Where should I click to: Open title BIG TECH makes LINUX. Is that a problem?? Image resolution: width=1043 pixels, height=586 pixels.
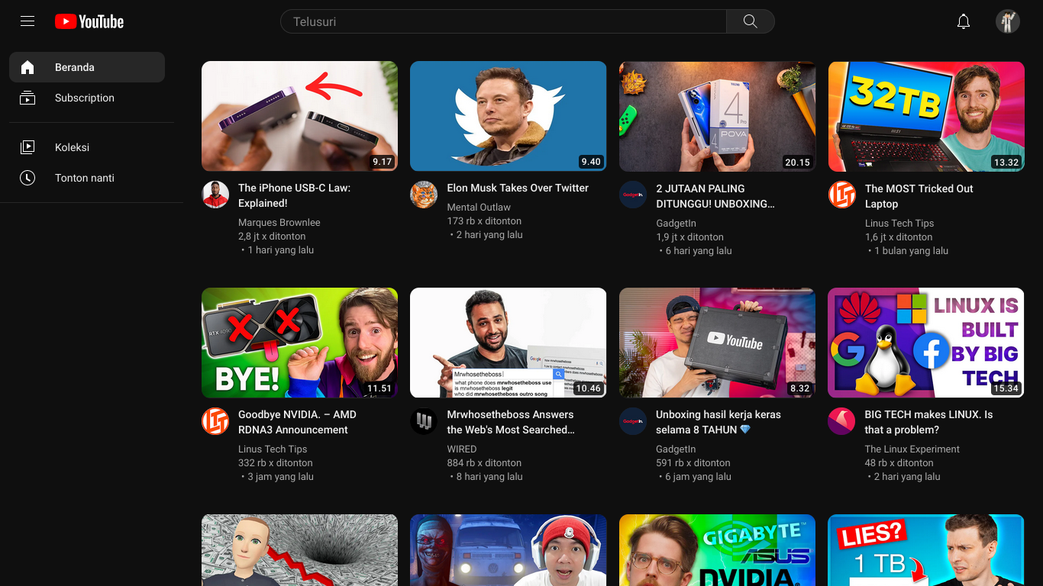pos(928,422)
